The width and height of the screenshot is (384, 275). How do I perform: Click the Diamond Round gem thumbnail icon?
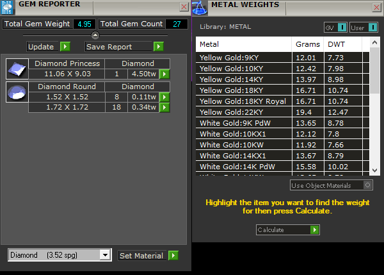point(16,92)
